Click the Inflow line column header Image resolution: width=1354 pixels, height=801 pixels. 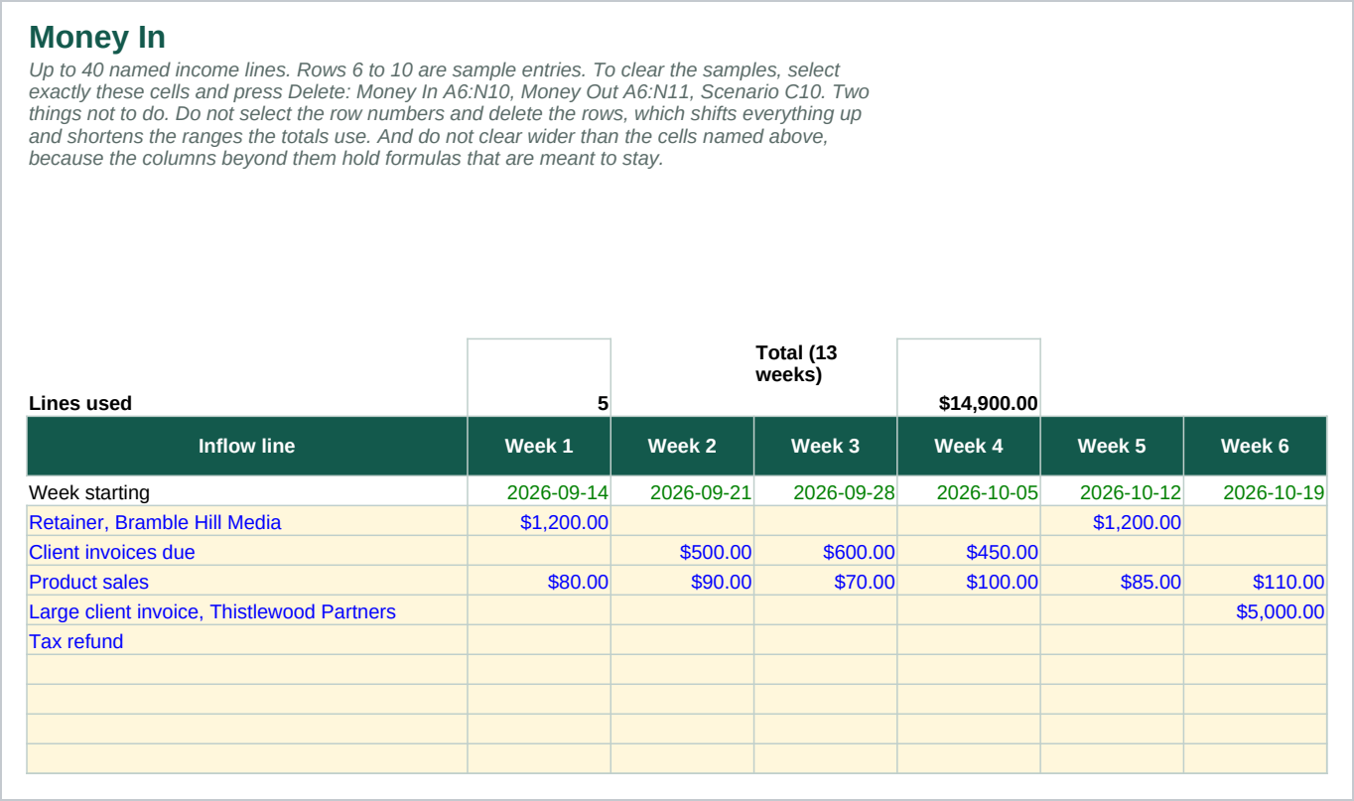pyautogui.click(x=247, y=447)
